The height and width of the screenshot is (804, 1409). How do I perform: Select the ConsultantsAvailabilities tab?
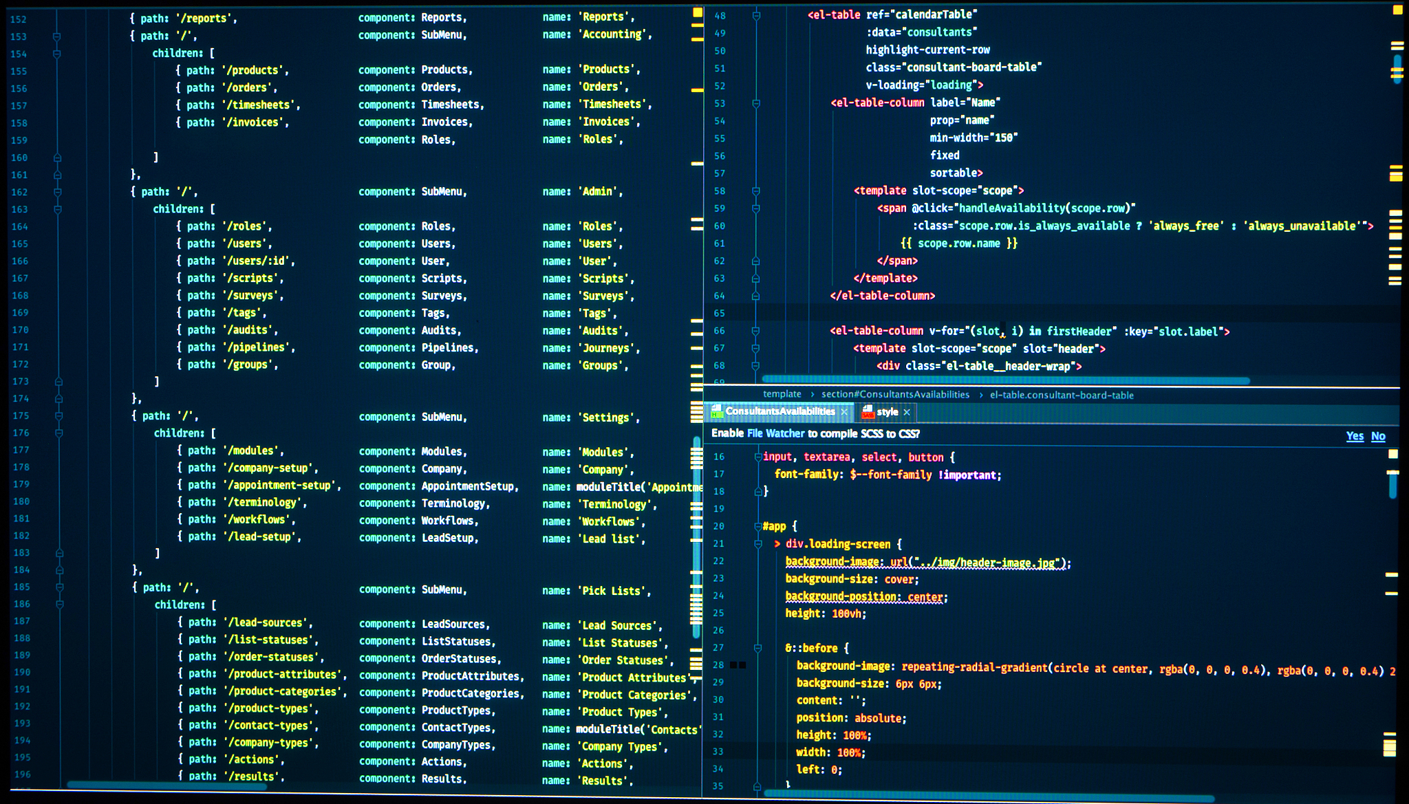779,411
